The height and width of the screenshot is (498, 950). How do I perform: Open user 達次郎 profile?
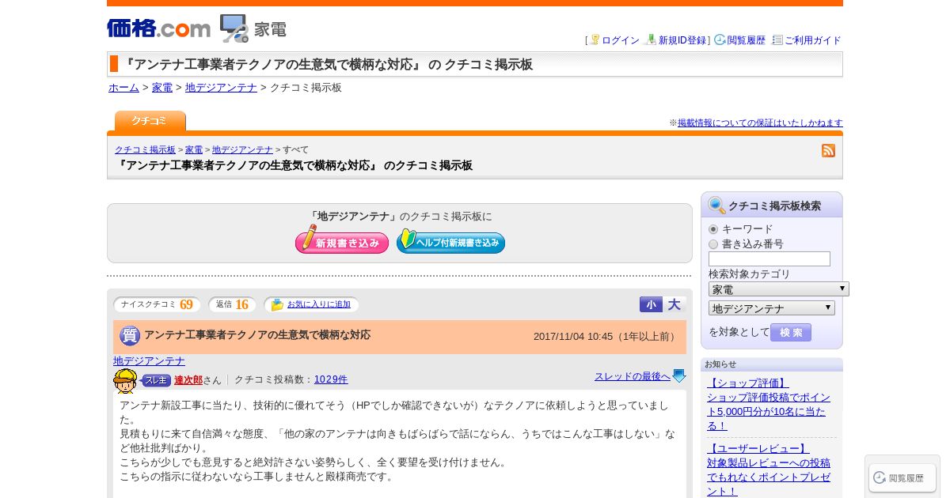coord(188,380)
